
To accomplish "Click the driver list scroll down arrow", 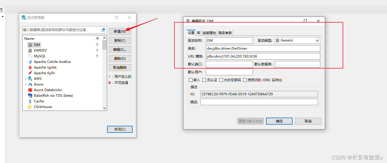I will pos(104,108).
